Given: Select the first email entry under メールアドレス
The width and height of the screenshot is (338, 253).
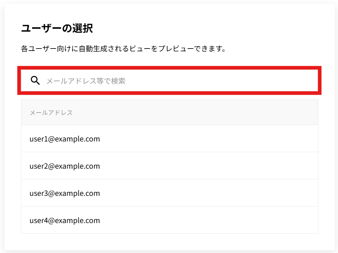Looking at the screenshot, I should tap(65, 139).
